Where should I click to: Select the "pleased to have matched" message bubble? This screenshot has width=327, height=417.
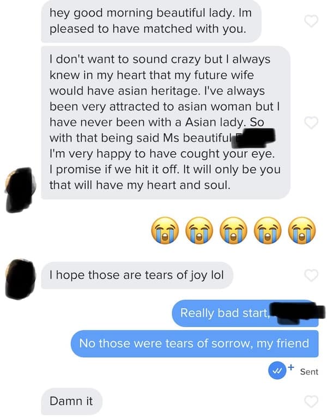point(151,21)
